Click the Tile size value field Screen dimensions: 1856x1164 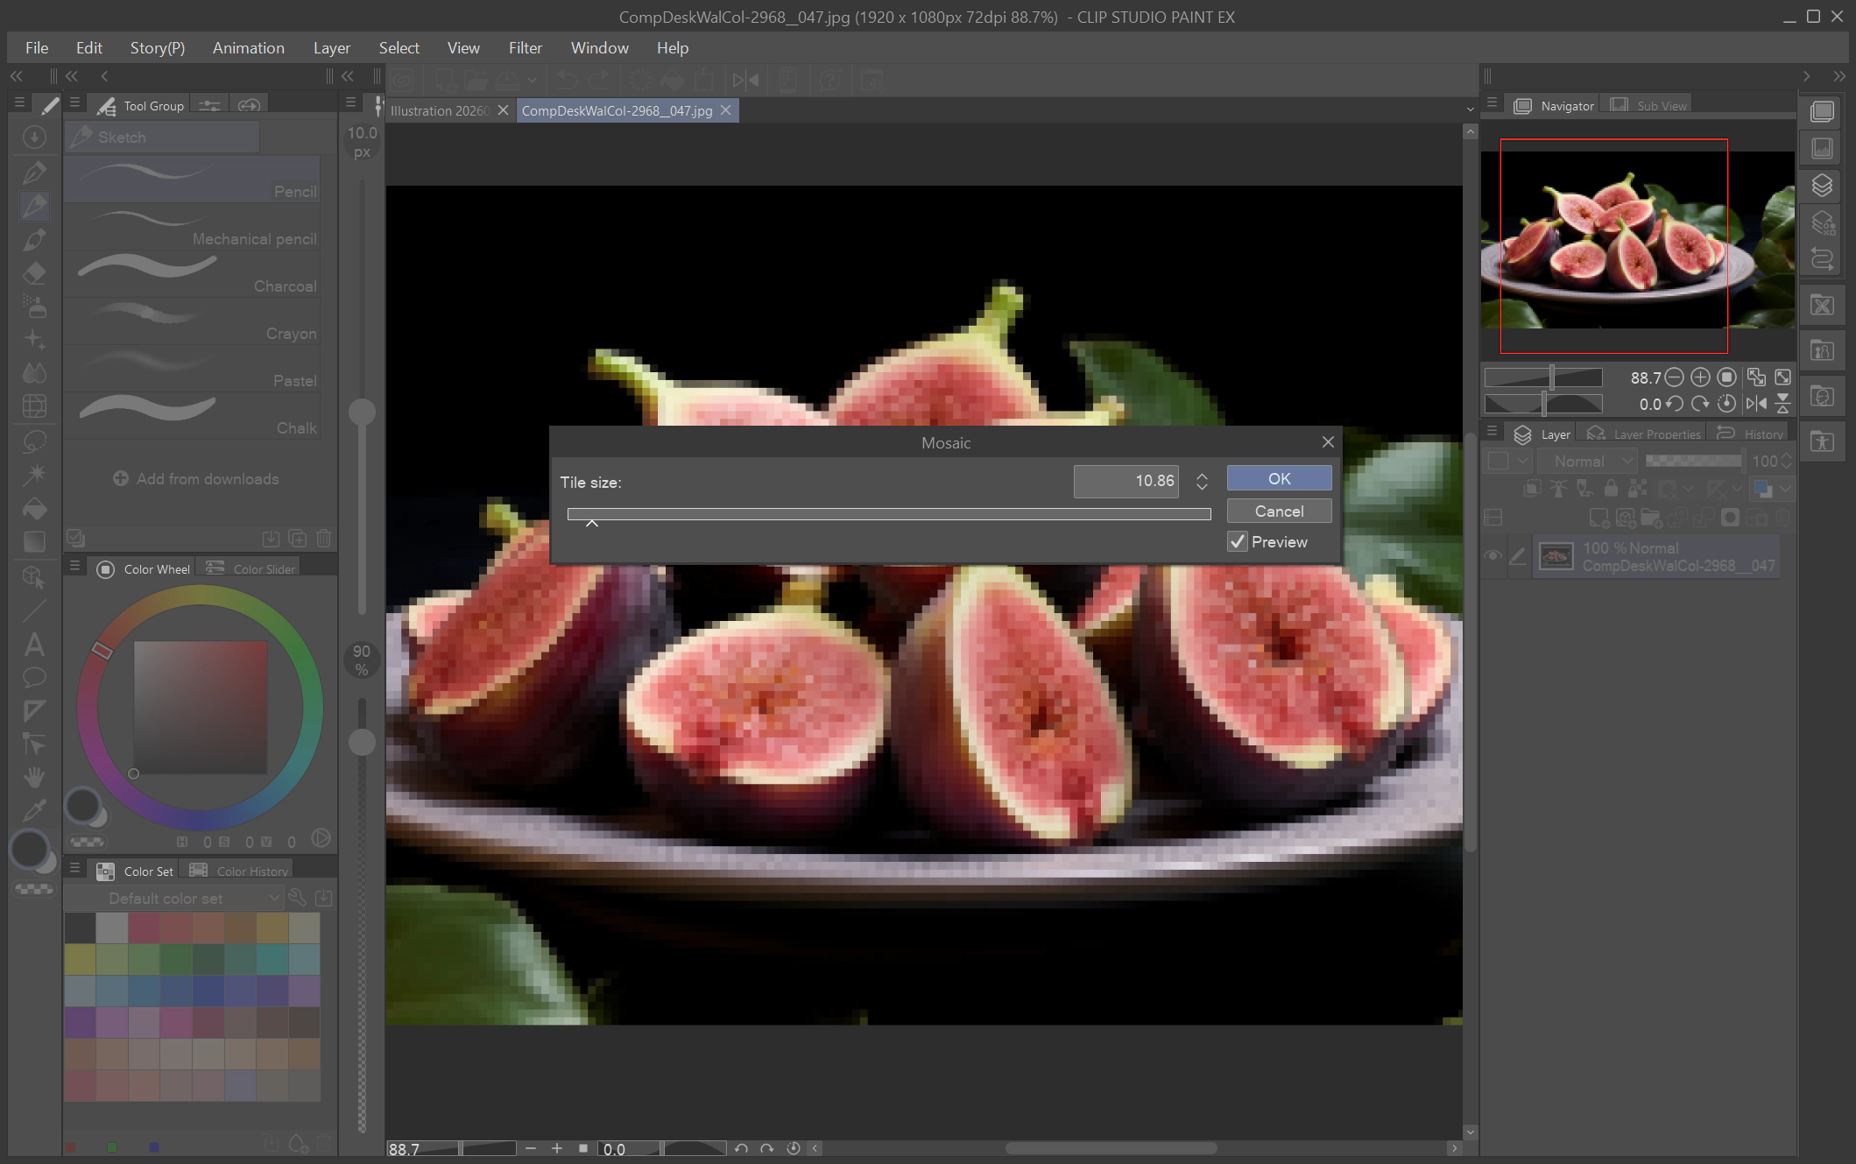tap(1126, 481)
